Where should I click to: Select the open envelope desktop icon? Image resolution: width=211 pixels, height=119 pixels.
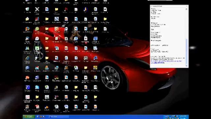tap(27, 19)
